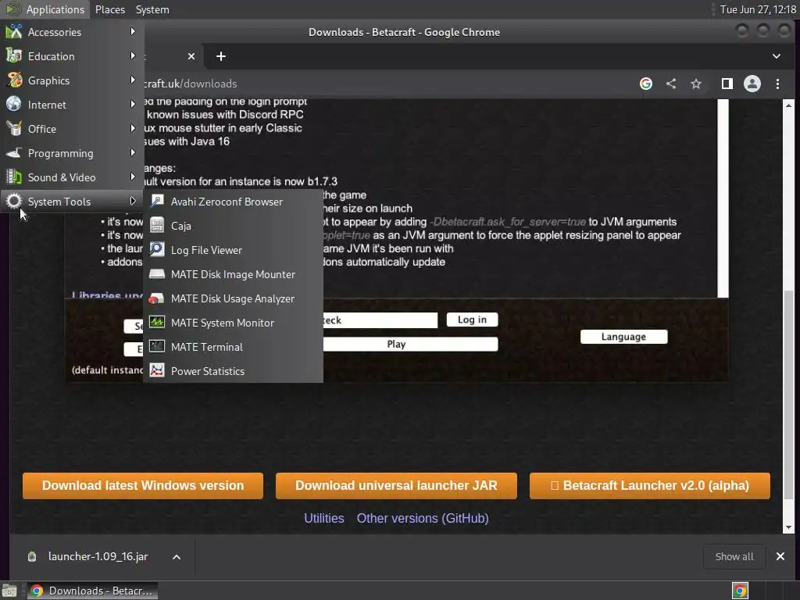
Task: Click the Graphics palette icon
Action: [x=14, y=80]
